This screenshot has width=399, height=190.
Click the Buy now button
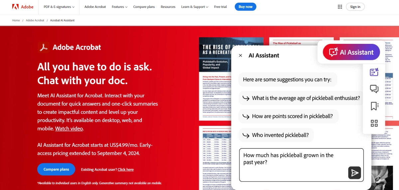245,7
